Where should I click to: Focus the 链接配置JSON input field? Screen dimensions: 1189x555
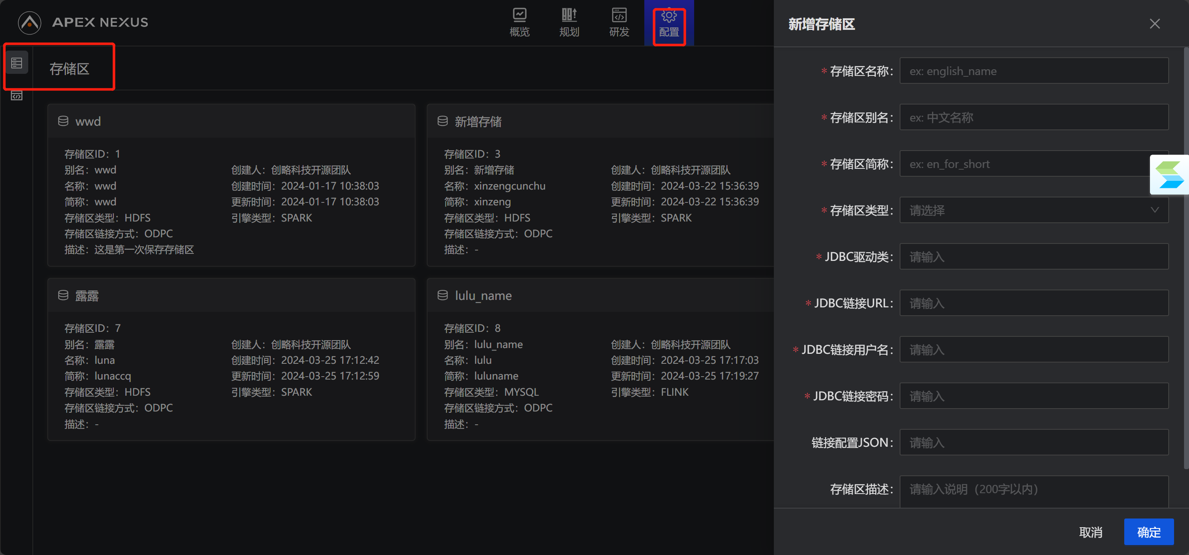(x=1034, y=443)
